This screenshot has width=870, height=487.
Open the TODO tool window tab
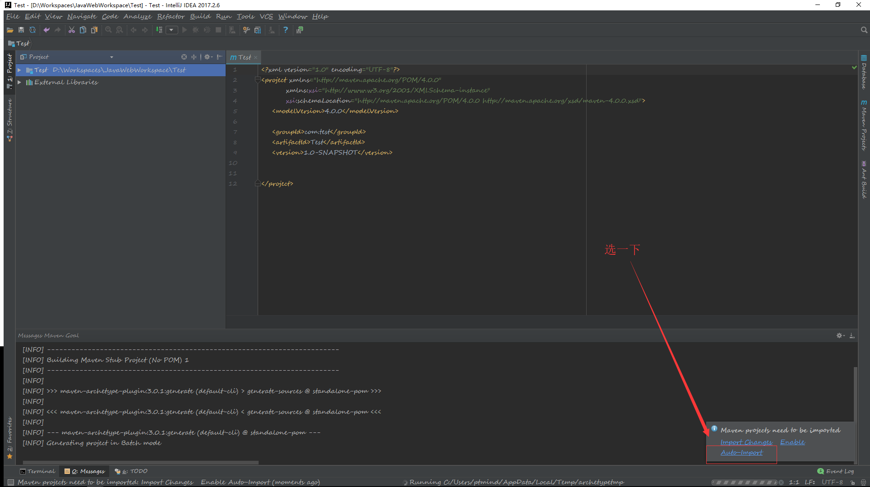click(x=131, y=471)
